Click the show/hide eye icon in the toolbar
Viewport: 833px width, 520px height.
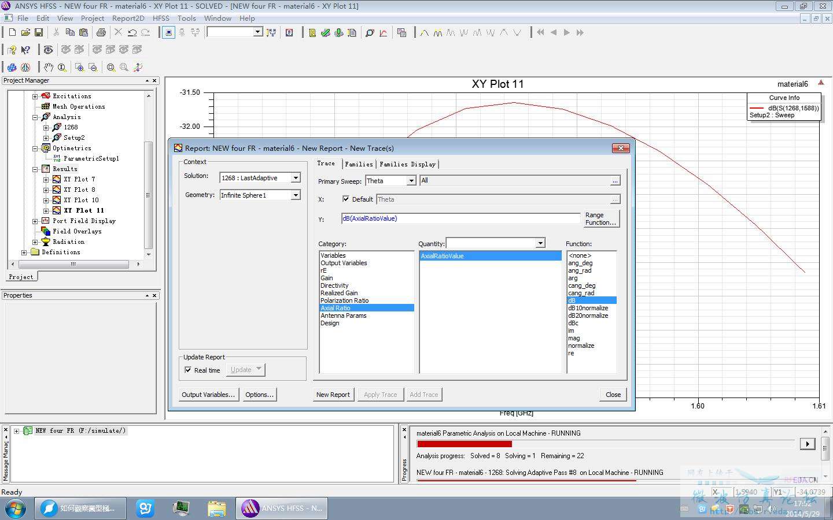[49, 50]
